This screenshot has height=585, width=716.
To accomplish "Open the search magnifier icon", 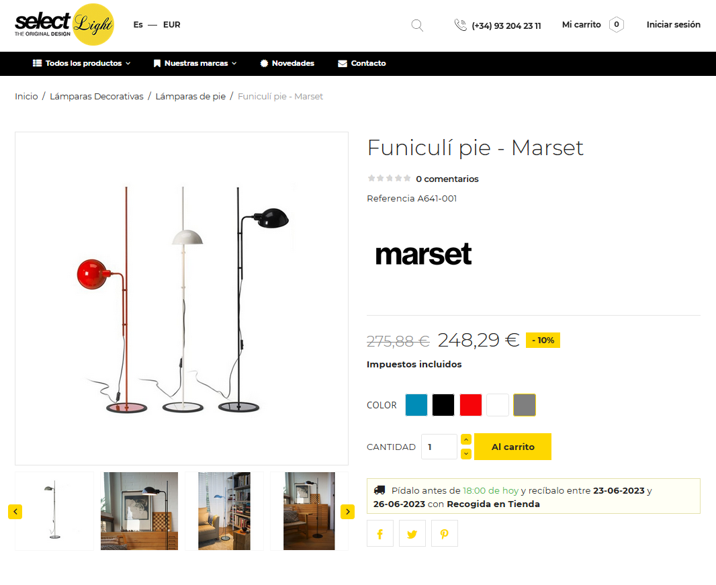I will click(x=417, y=25).
